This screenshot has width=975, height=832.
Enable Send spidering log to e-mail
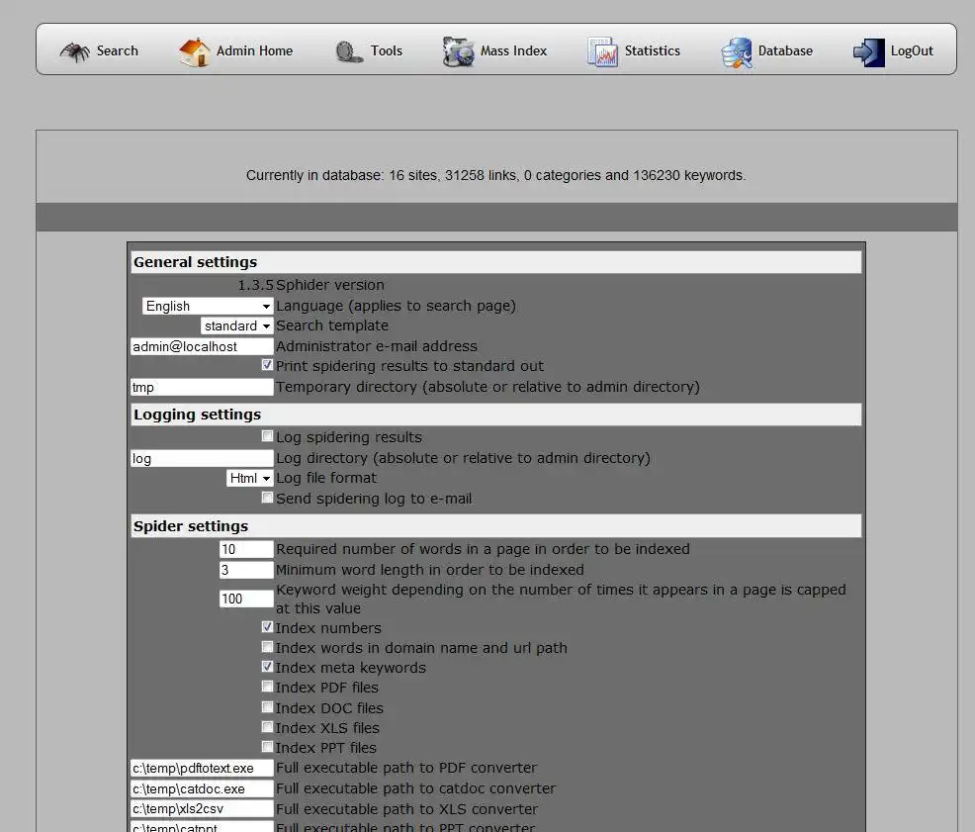coord(267,498)
